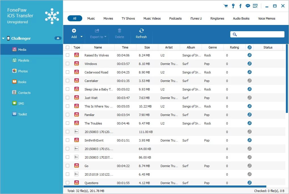This screenshot has width=289, height=194.
Task: Check the box for Sleep Like a Baby
Action: [67, 89]
